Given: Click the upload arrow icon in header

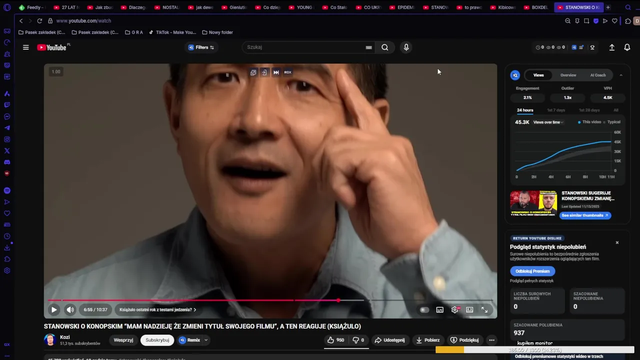Looking at the screenshot, I should click(611, 47).
